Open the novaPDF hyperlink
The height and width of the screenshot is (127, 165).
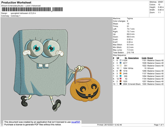76,122
